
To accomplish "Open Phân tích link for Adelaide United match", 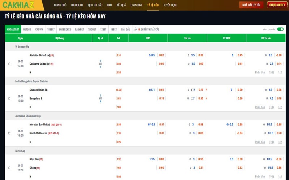I will tap(260, 72).
